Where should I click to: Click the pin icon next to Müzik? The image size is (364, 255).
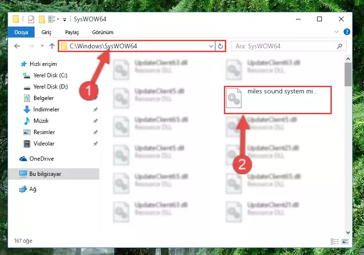click(x=96, y=121)
